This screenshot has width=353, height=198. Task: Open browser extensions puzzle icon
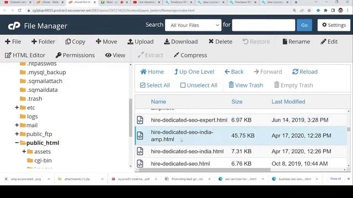(325, 10)
